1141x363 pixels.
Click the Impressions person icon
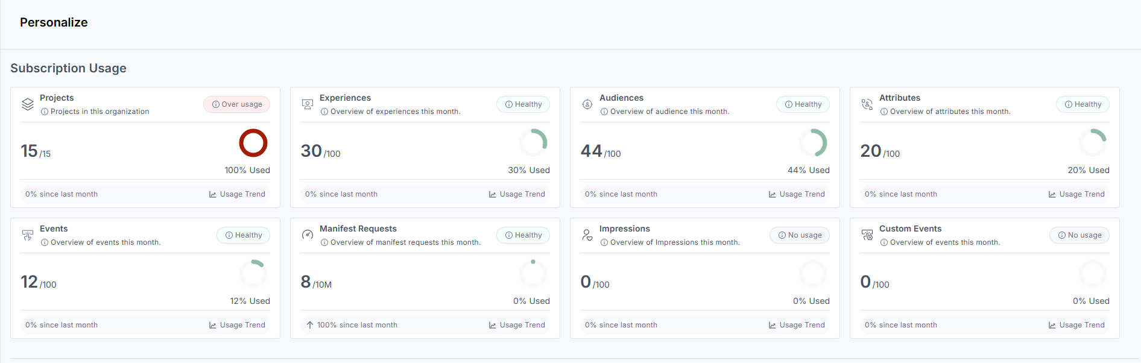(x=587, y=235)
